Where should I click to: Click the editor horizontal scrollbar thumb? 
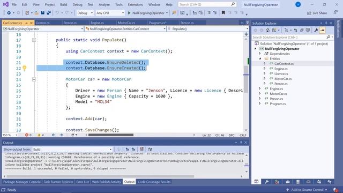pyautogui.click(x=111, y=135)
